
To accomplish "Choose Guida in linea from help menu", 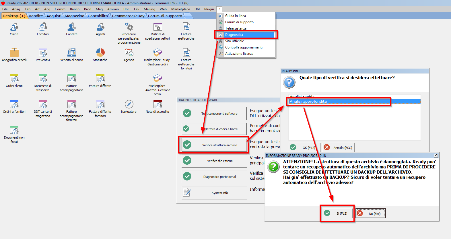I will click(x=246, y=16).
